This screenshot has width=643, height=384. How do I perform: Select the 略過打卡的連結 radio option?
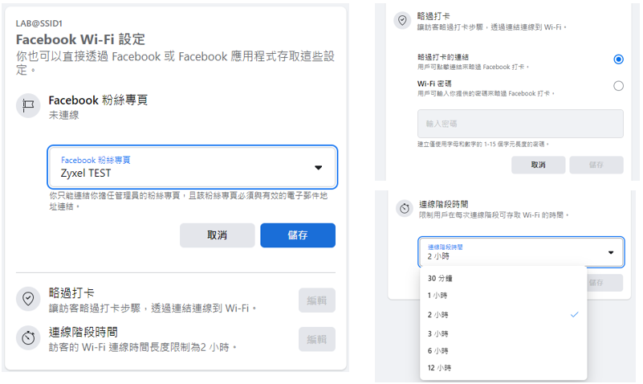(x=618, y=59)
